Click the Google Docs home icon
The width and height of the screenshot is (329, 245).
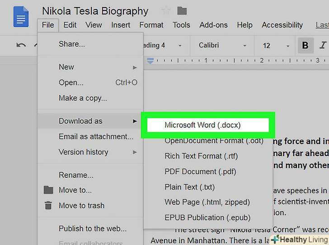[x=21, y=17]
